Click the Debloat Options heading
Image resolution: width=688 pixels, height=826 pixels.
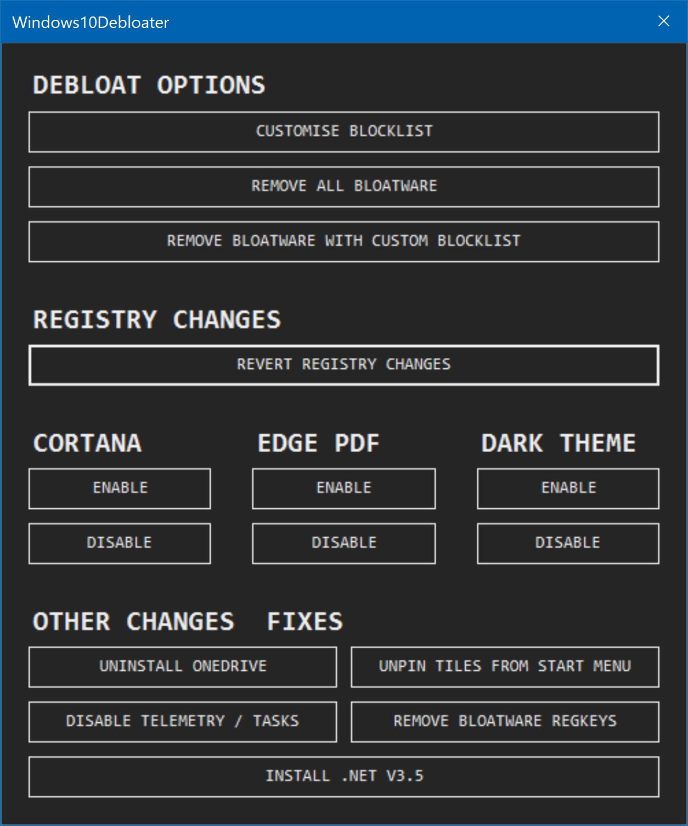click(149, 86)
